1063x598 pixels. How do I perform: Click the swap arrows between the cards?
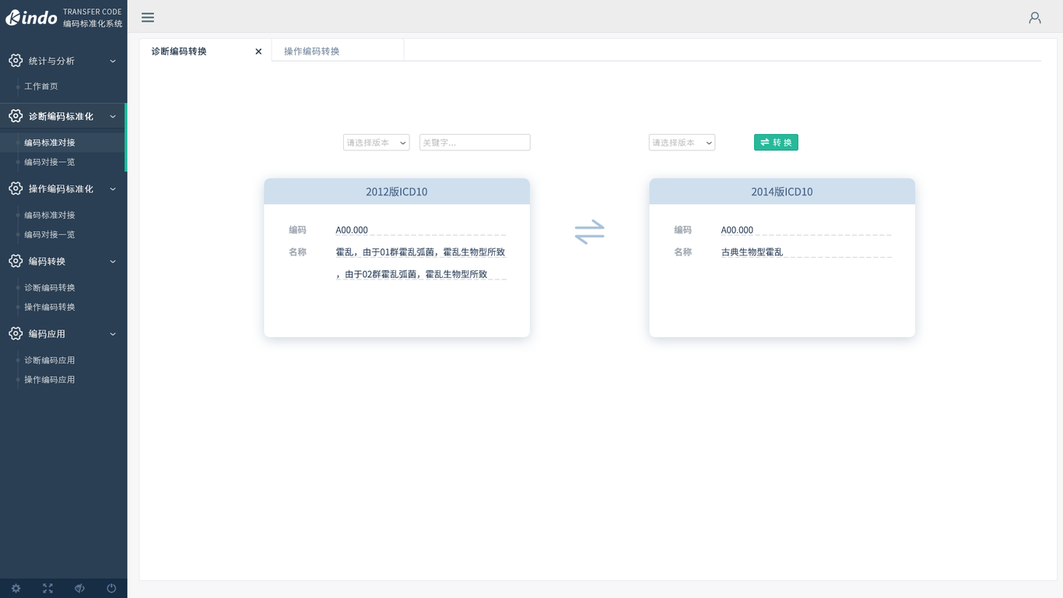click(x=589, y=231)
